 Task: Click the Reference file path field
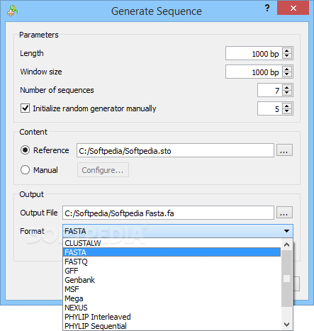[175, 150]
